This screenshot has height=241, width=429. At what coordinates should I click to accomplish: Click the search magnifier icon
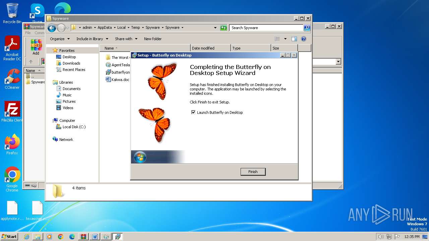(x=307, y=28)
